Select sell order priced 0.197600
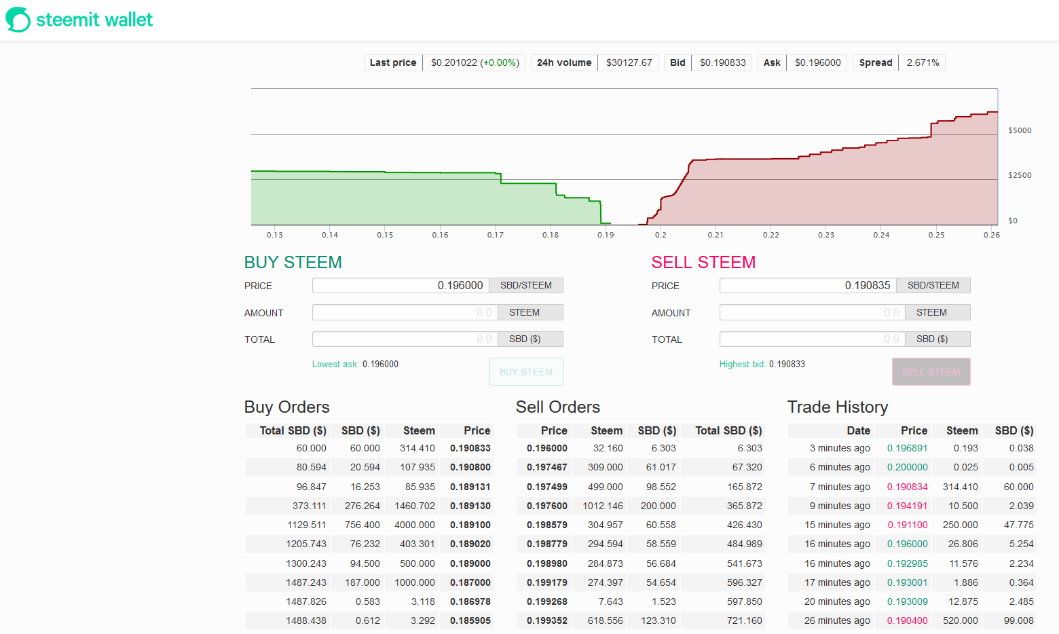 [x=640, y=506]
